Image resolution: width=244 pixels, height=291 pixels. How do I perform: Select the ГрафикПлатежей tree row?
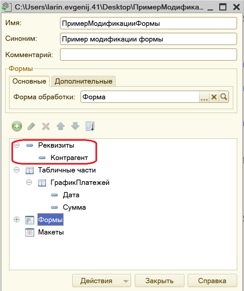[x=80, y=183]
